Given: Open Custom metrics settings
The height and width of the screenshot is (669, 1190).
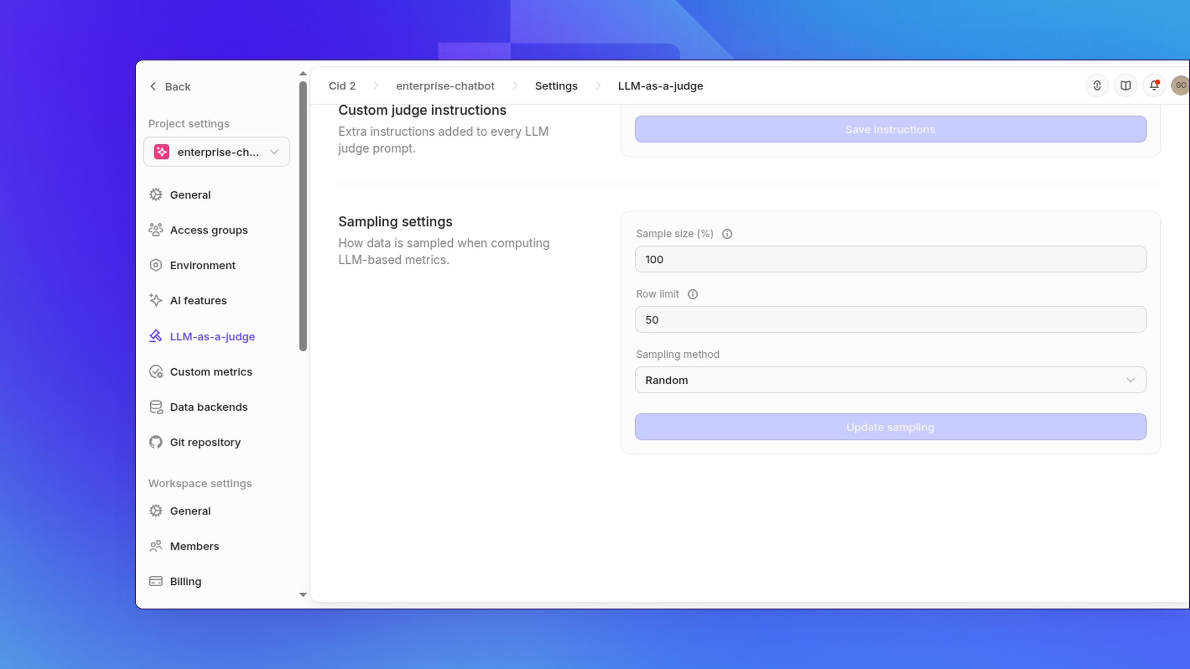Looking at the screenshot, I should [x=211, y=372].
